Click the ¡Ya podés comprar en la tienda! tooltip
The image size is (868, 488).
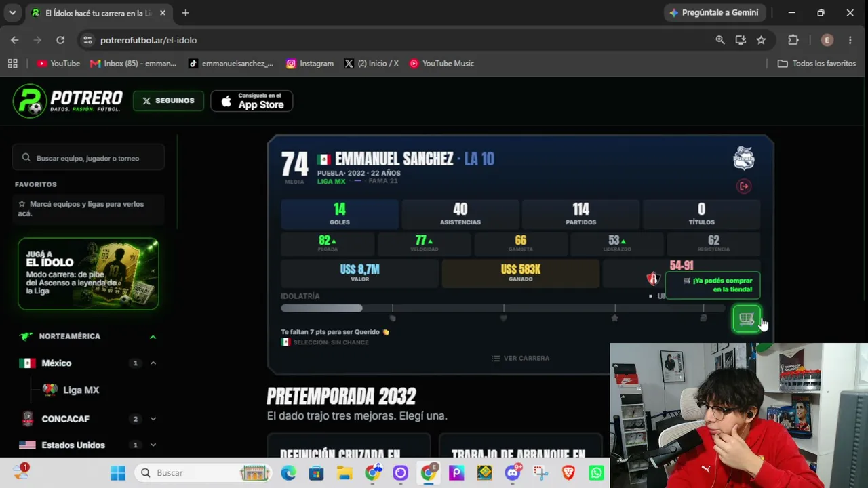[713, 285]
